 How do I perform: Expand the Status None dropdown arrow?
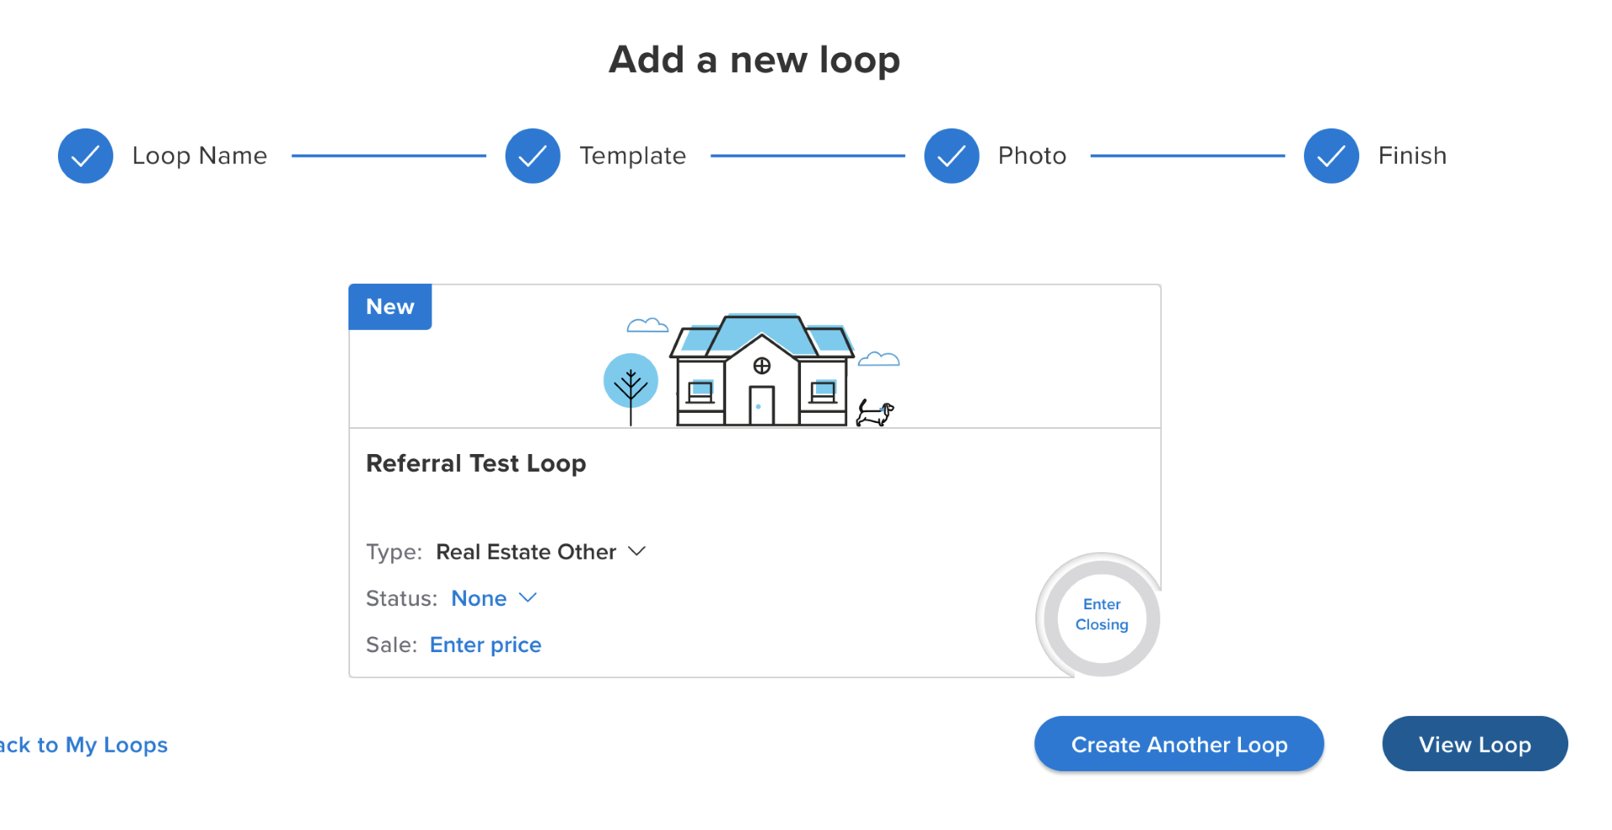[x=527, y=598]
